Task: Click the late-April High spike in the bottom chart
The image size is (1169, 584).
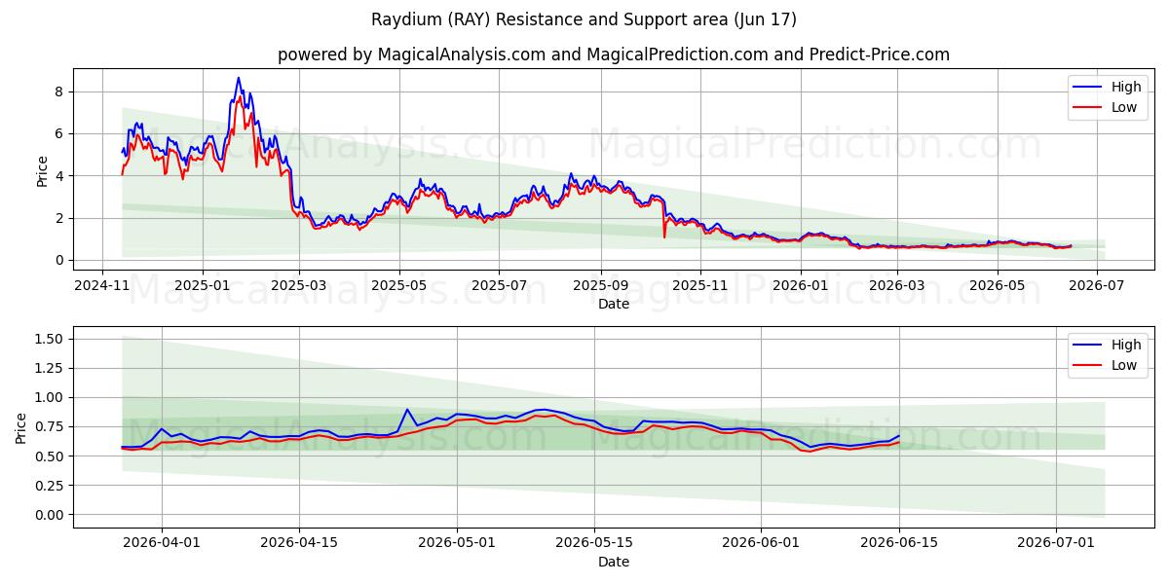Action: click(x=407, y=410)
